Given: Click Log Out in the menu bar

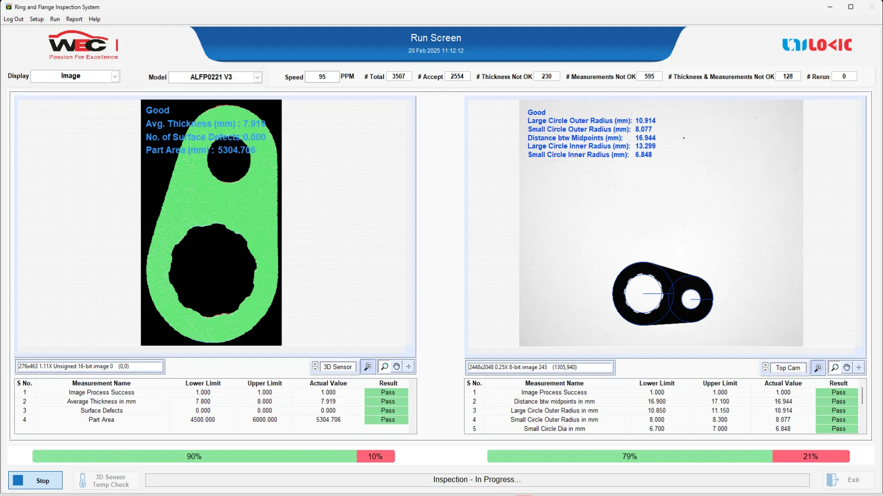Looking at the screenshot, I should click(x=13, y=19).
